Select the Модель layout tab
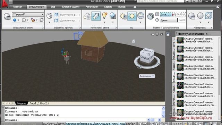 [x=22, y=103]
